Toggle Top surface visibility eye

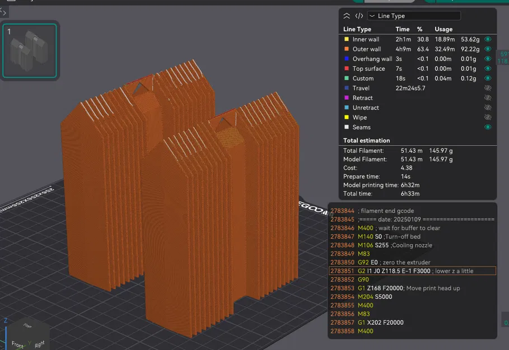[x=488, y=68]
